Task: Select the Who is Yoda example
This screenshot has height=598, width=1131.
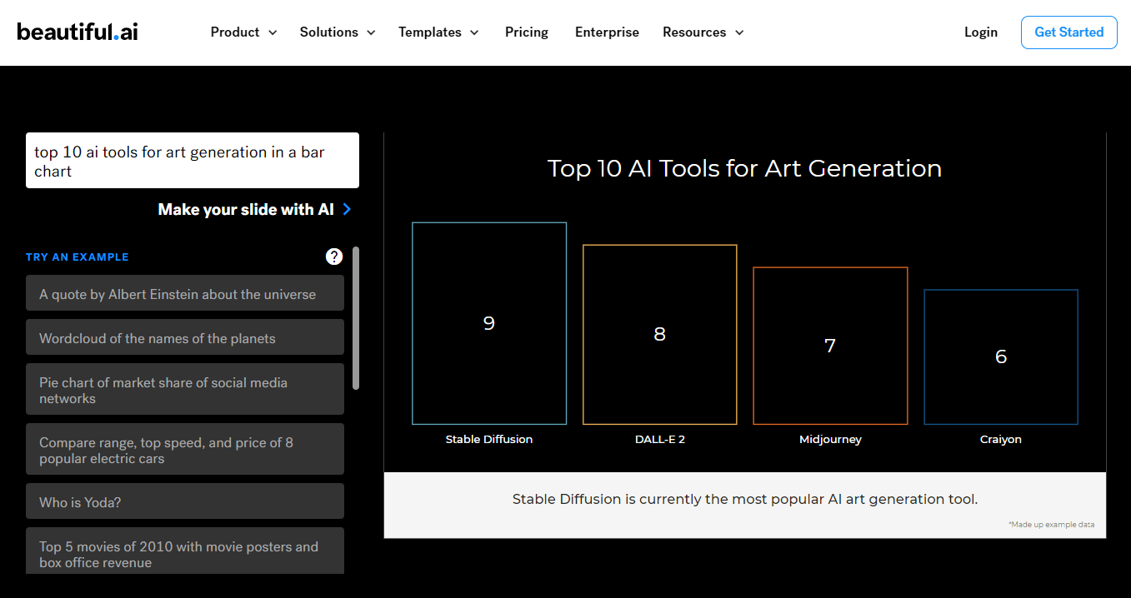Action: pos(185,501)
